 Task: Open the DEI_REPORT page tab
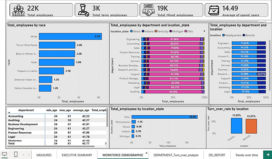[x=217, y=155]
